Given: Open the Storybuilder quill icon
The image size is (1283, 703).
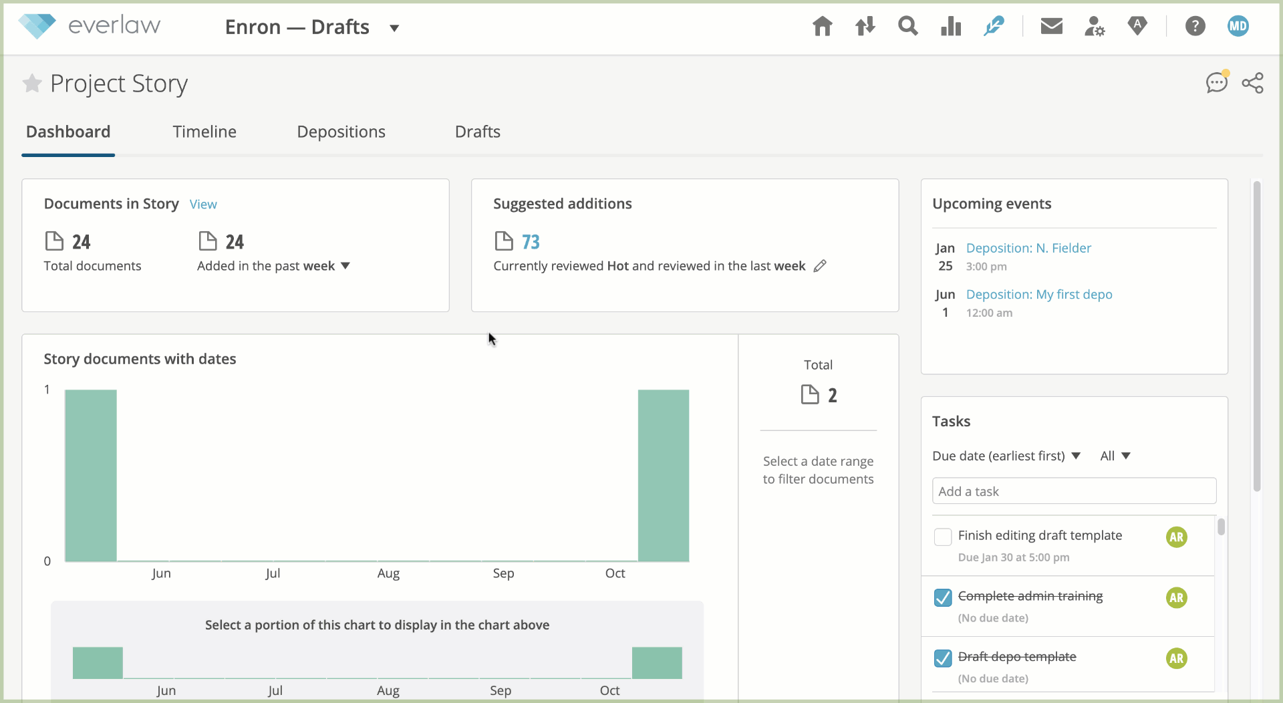Looking at the screenshot, I should coord(994,26).
